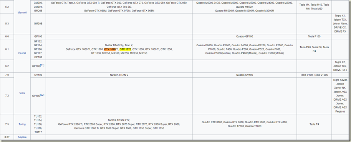Select compute capability cell 7.2
Image resolution: width=351 pixels, height=142 pixels.
7,96
